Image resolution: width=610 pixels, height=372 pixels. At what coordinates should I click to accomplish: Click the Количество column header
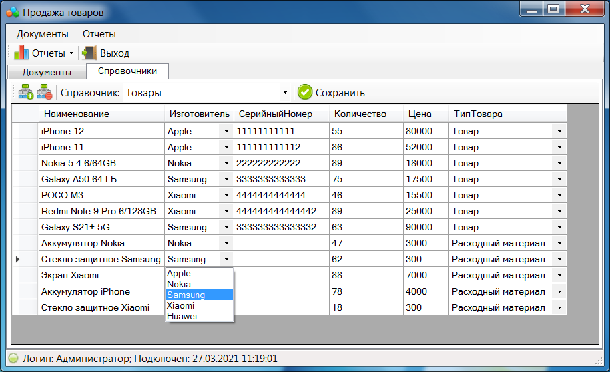[x=366, y=114]
